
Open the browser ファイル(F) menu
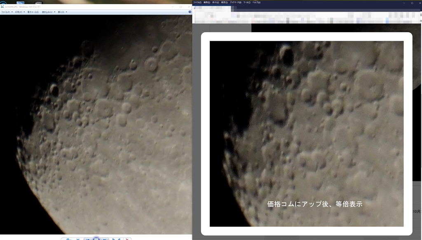tap(197, 2)
